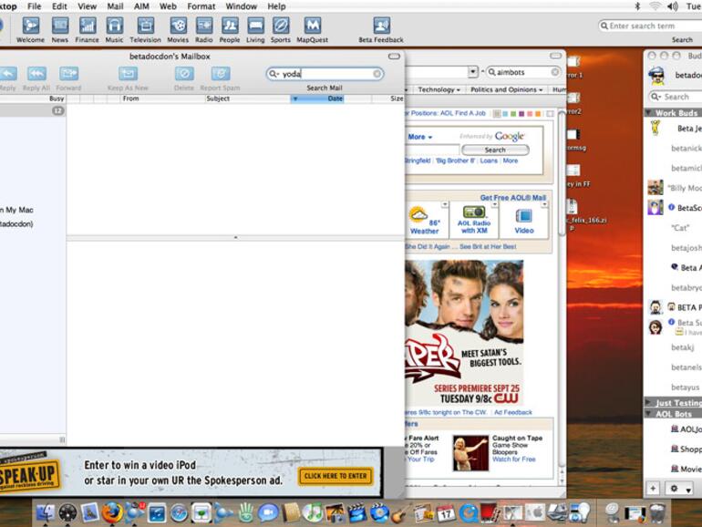Sort mail by the From column
The image size is (702, 527).
162,98
